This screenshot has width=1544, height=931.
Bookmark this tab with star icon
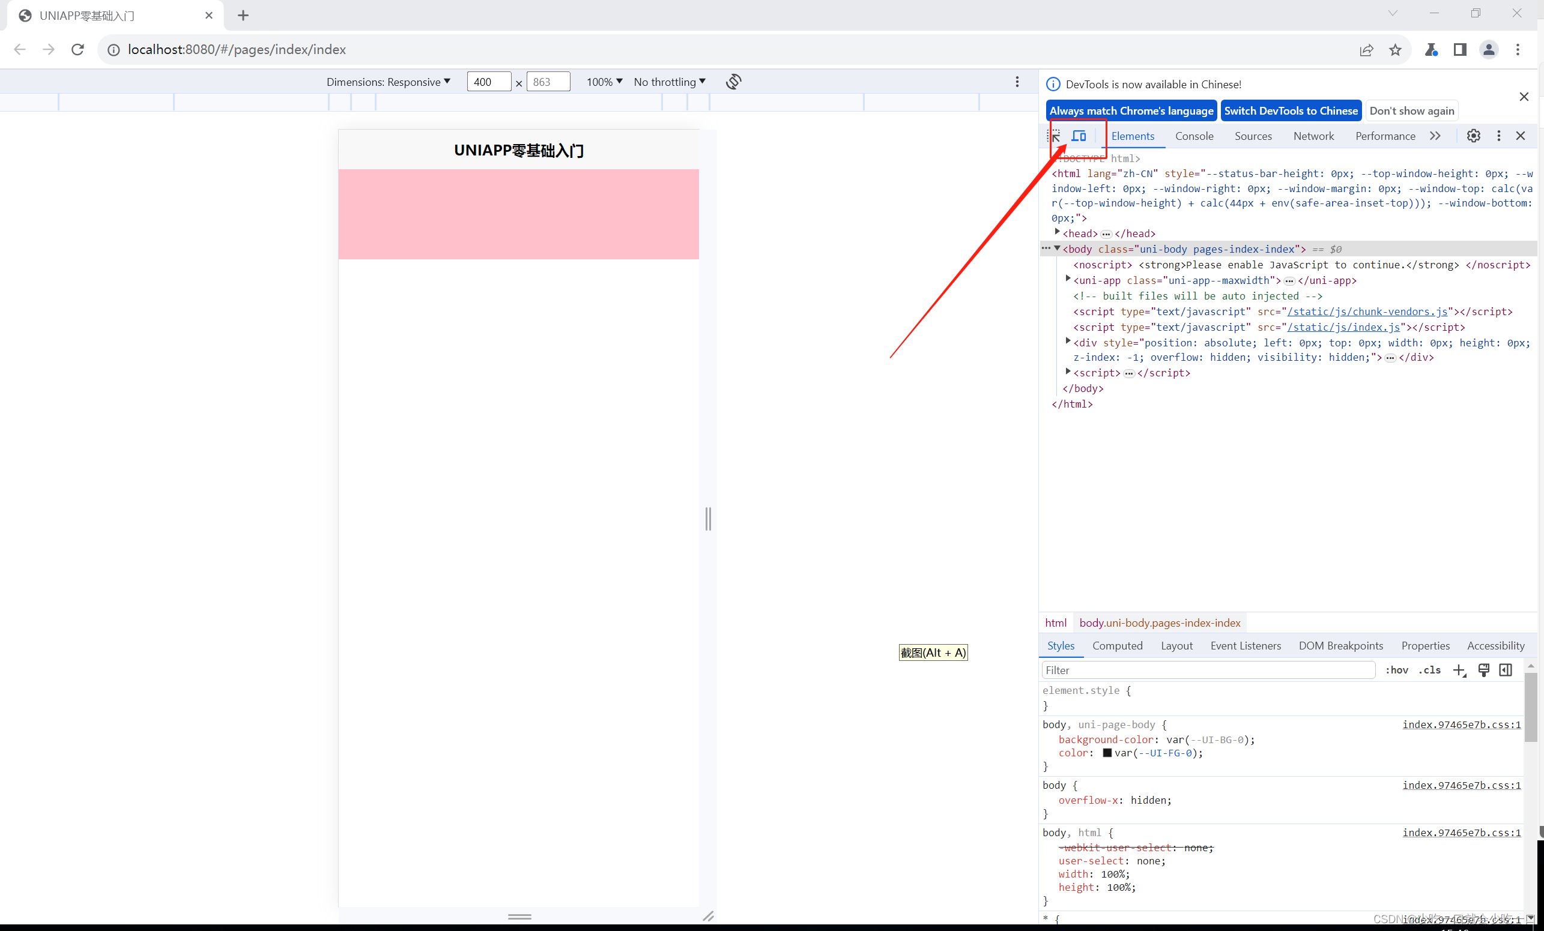coord(1395,49)
